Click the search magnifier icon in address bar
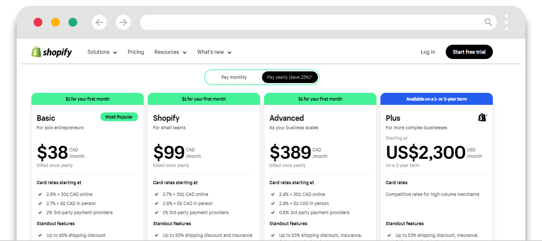Viewport: 542px width, 241px height. [488, 22]
